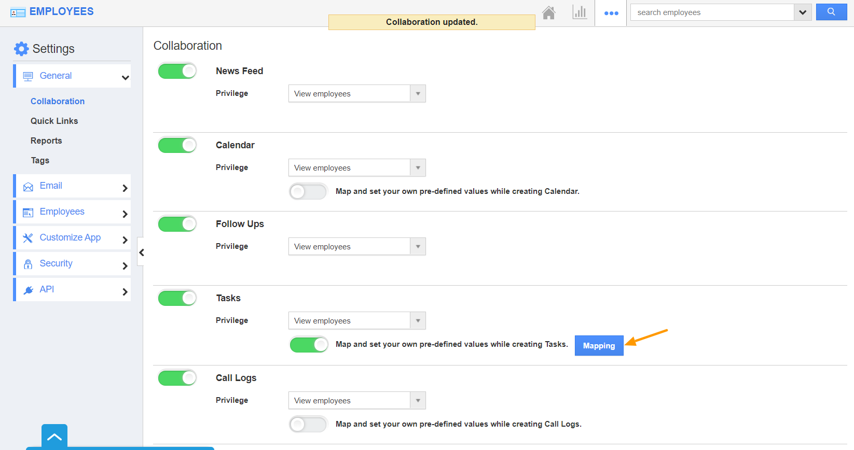
Task: Expand the Customize App section
Action: click(x=73, y=237)
